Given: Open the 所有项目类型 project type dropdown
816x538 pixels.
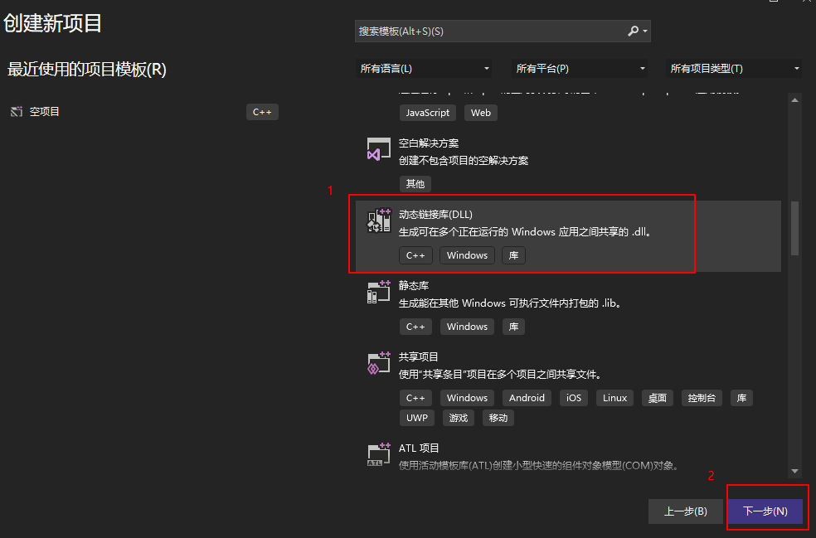Looking at the screenshot, I should 734,69.
